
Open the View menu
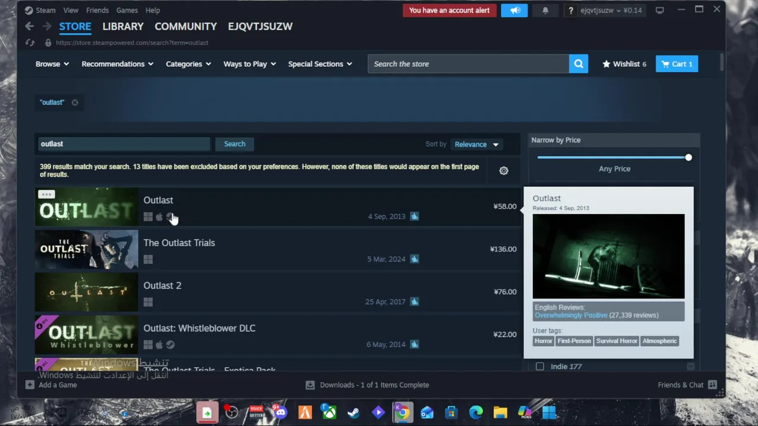pos(70,10)
